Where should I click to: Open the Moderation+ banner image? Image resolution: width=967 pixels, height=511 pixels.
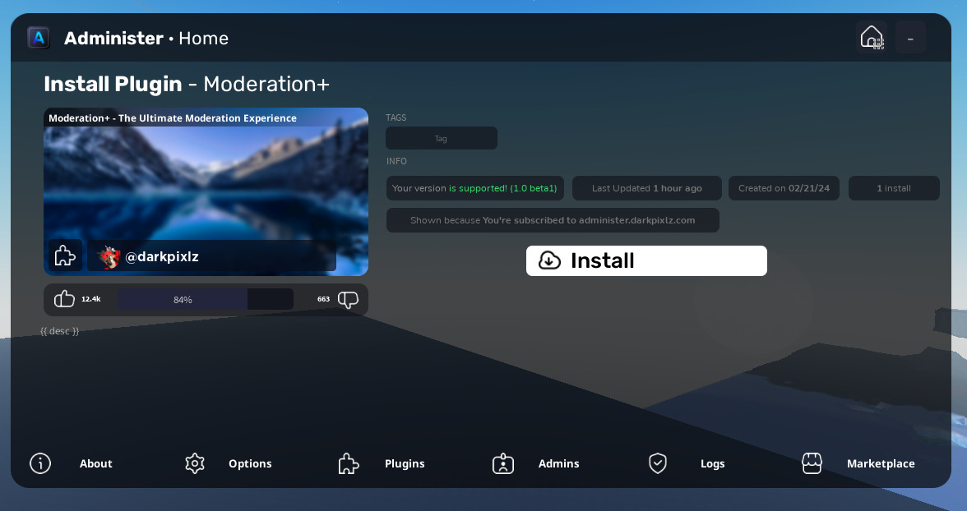[x=206, y=181]
